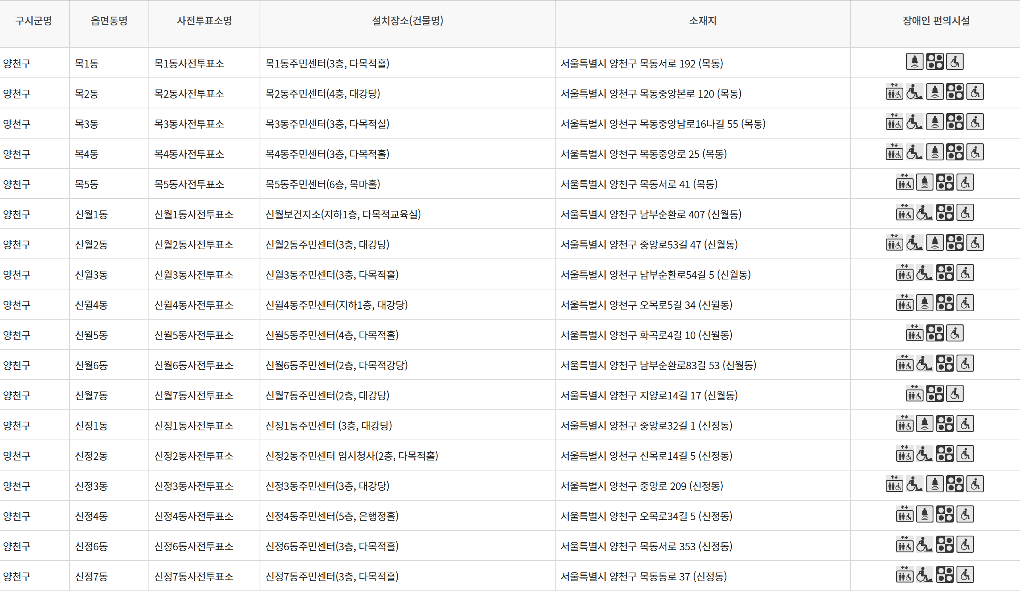Click the 읍면동명 column header
The height and width of the screenshot is (592, 1020).
point(109,21)
